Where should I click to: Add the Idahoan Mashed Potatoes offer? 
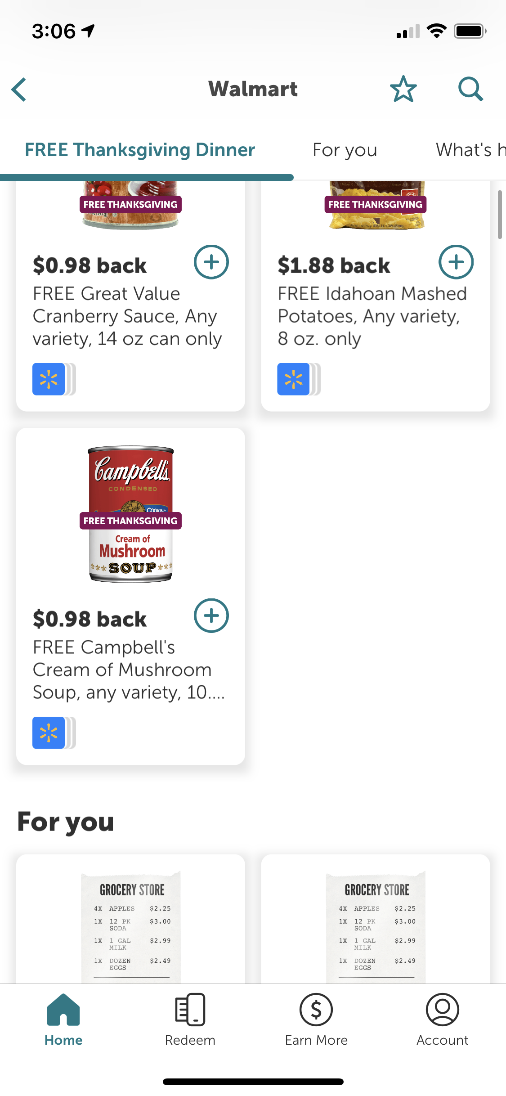pos(456,262)
